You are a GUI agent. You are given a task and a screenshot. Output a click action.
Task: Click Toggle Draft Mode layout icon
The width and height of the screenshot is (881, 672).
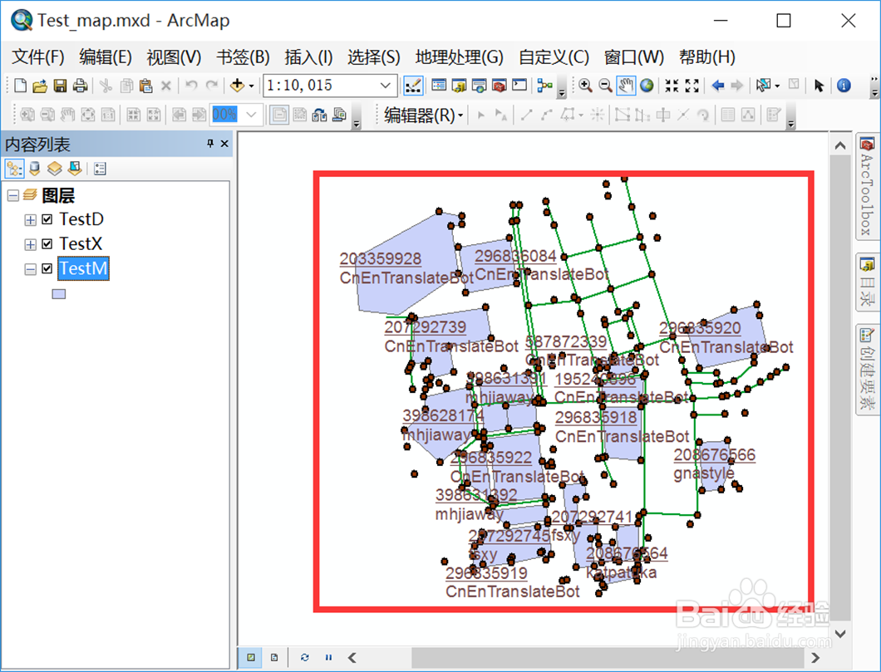(279, 115)
